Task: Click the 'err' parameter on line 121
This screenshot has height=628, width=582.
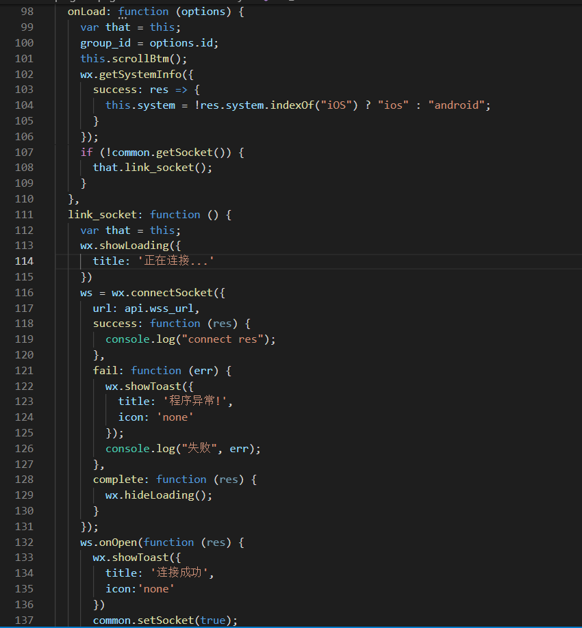Action: (203, 371)
